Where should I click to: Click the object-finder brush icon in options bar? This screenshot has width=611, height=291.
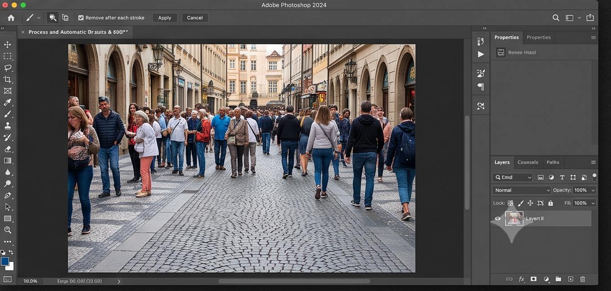pyautogui.click(x=53, y=18)
